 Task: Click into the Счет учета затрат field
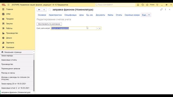click(x=74, y=28)
